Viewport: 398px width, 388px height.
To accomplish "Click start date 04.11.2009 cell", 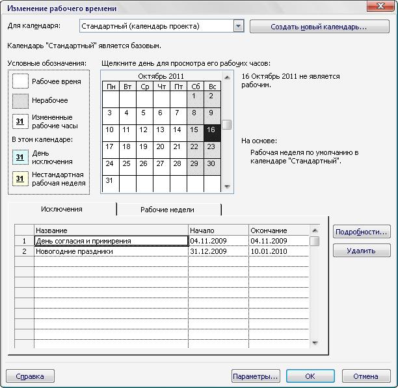I will tap(219, 241).
